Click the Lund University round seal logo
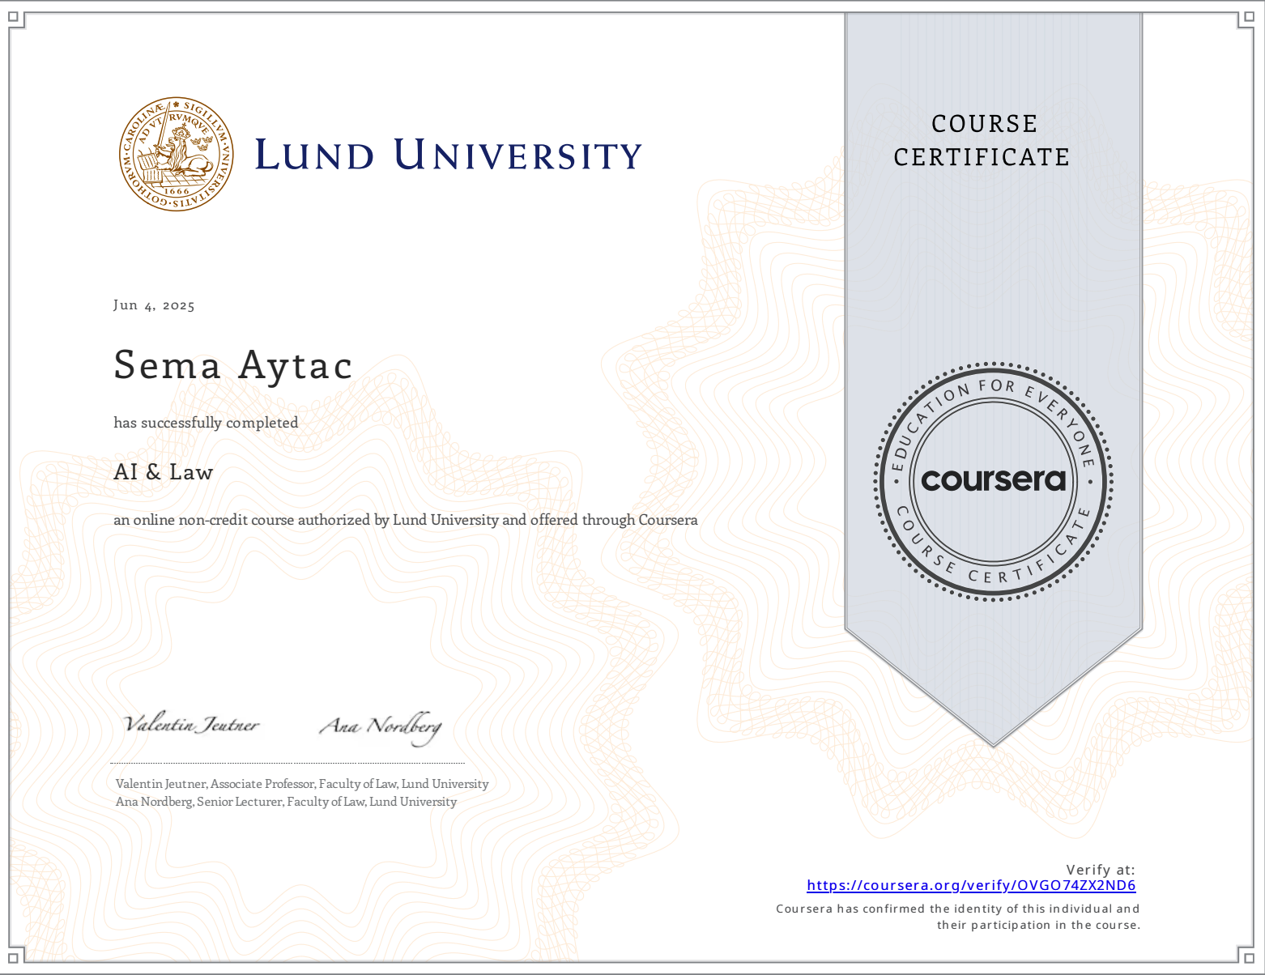 (x=177, y=154)
